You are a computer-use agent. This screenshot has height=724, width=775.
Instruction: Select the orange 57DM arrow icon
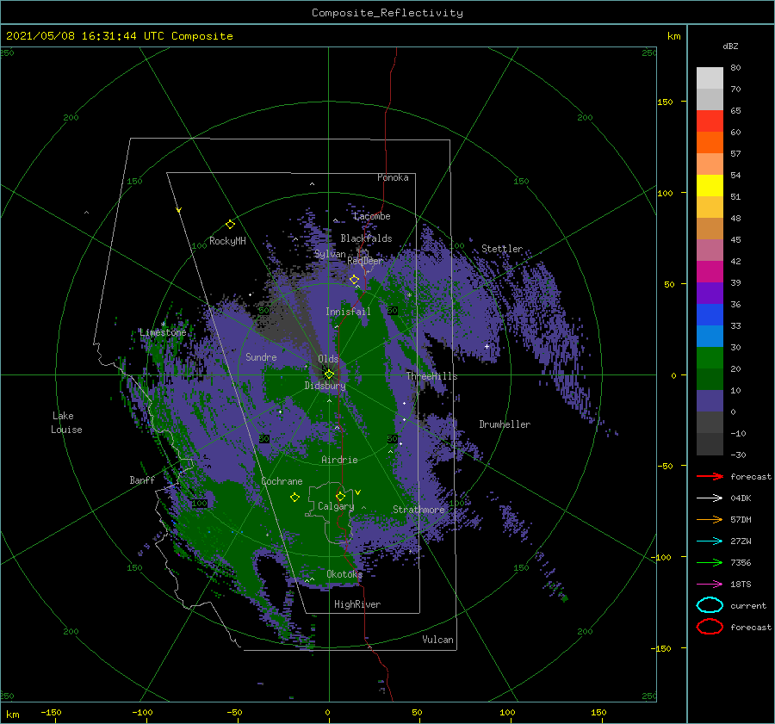(x=710, y=519)
